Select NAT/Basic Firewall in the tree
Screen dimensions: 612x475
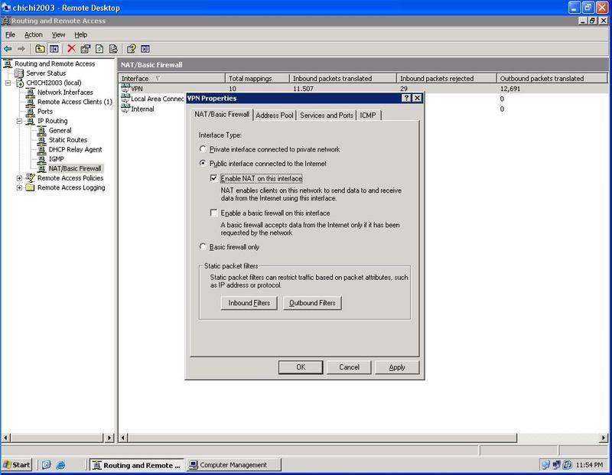[x=74, y=168]
